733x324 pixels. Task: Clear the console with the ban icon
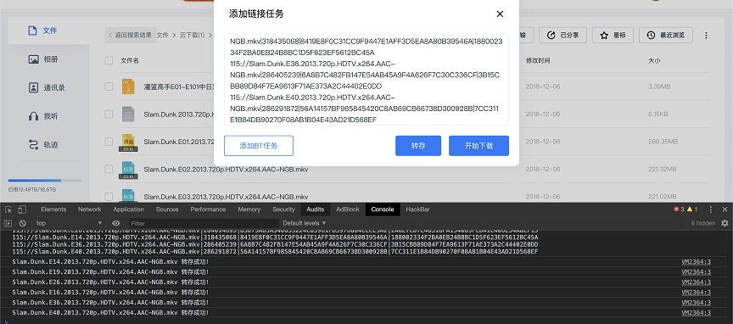click(22, 223)
